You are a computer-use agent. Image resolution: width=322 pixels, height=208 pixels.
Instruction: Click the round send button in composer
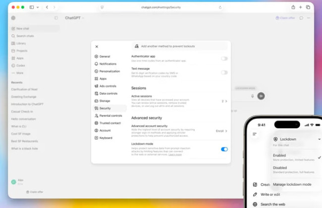coord(261,96)
